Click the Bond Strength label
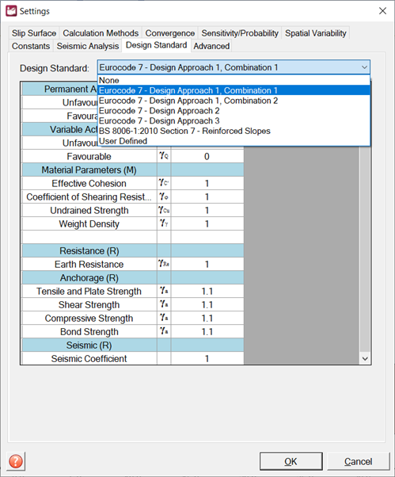This screenshot has height=477, width=395. coord(89,331)
